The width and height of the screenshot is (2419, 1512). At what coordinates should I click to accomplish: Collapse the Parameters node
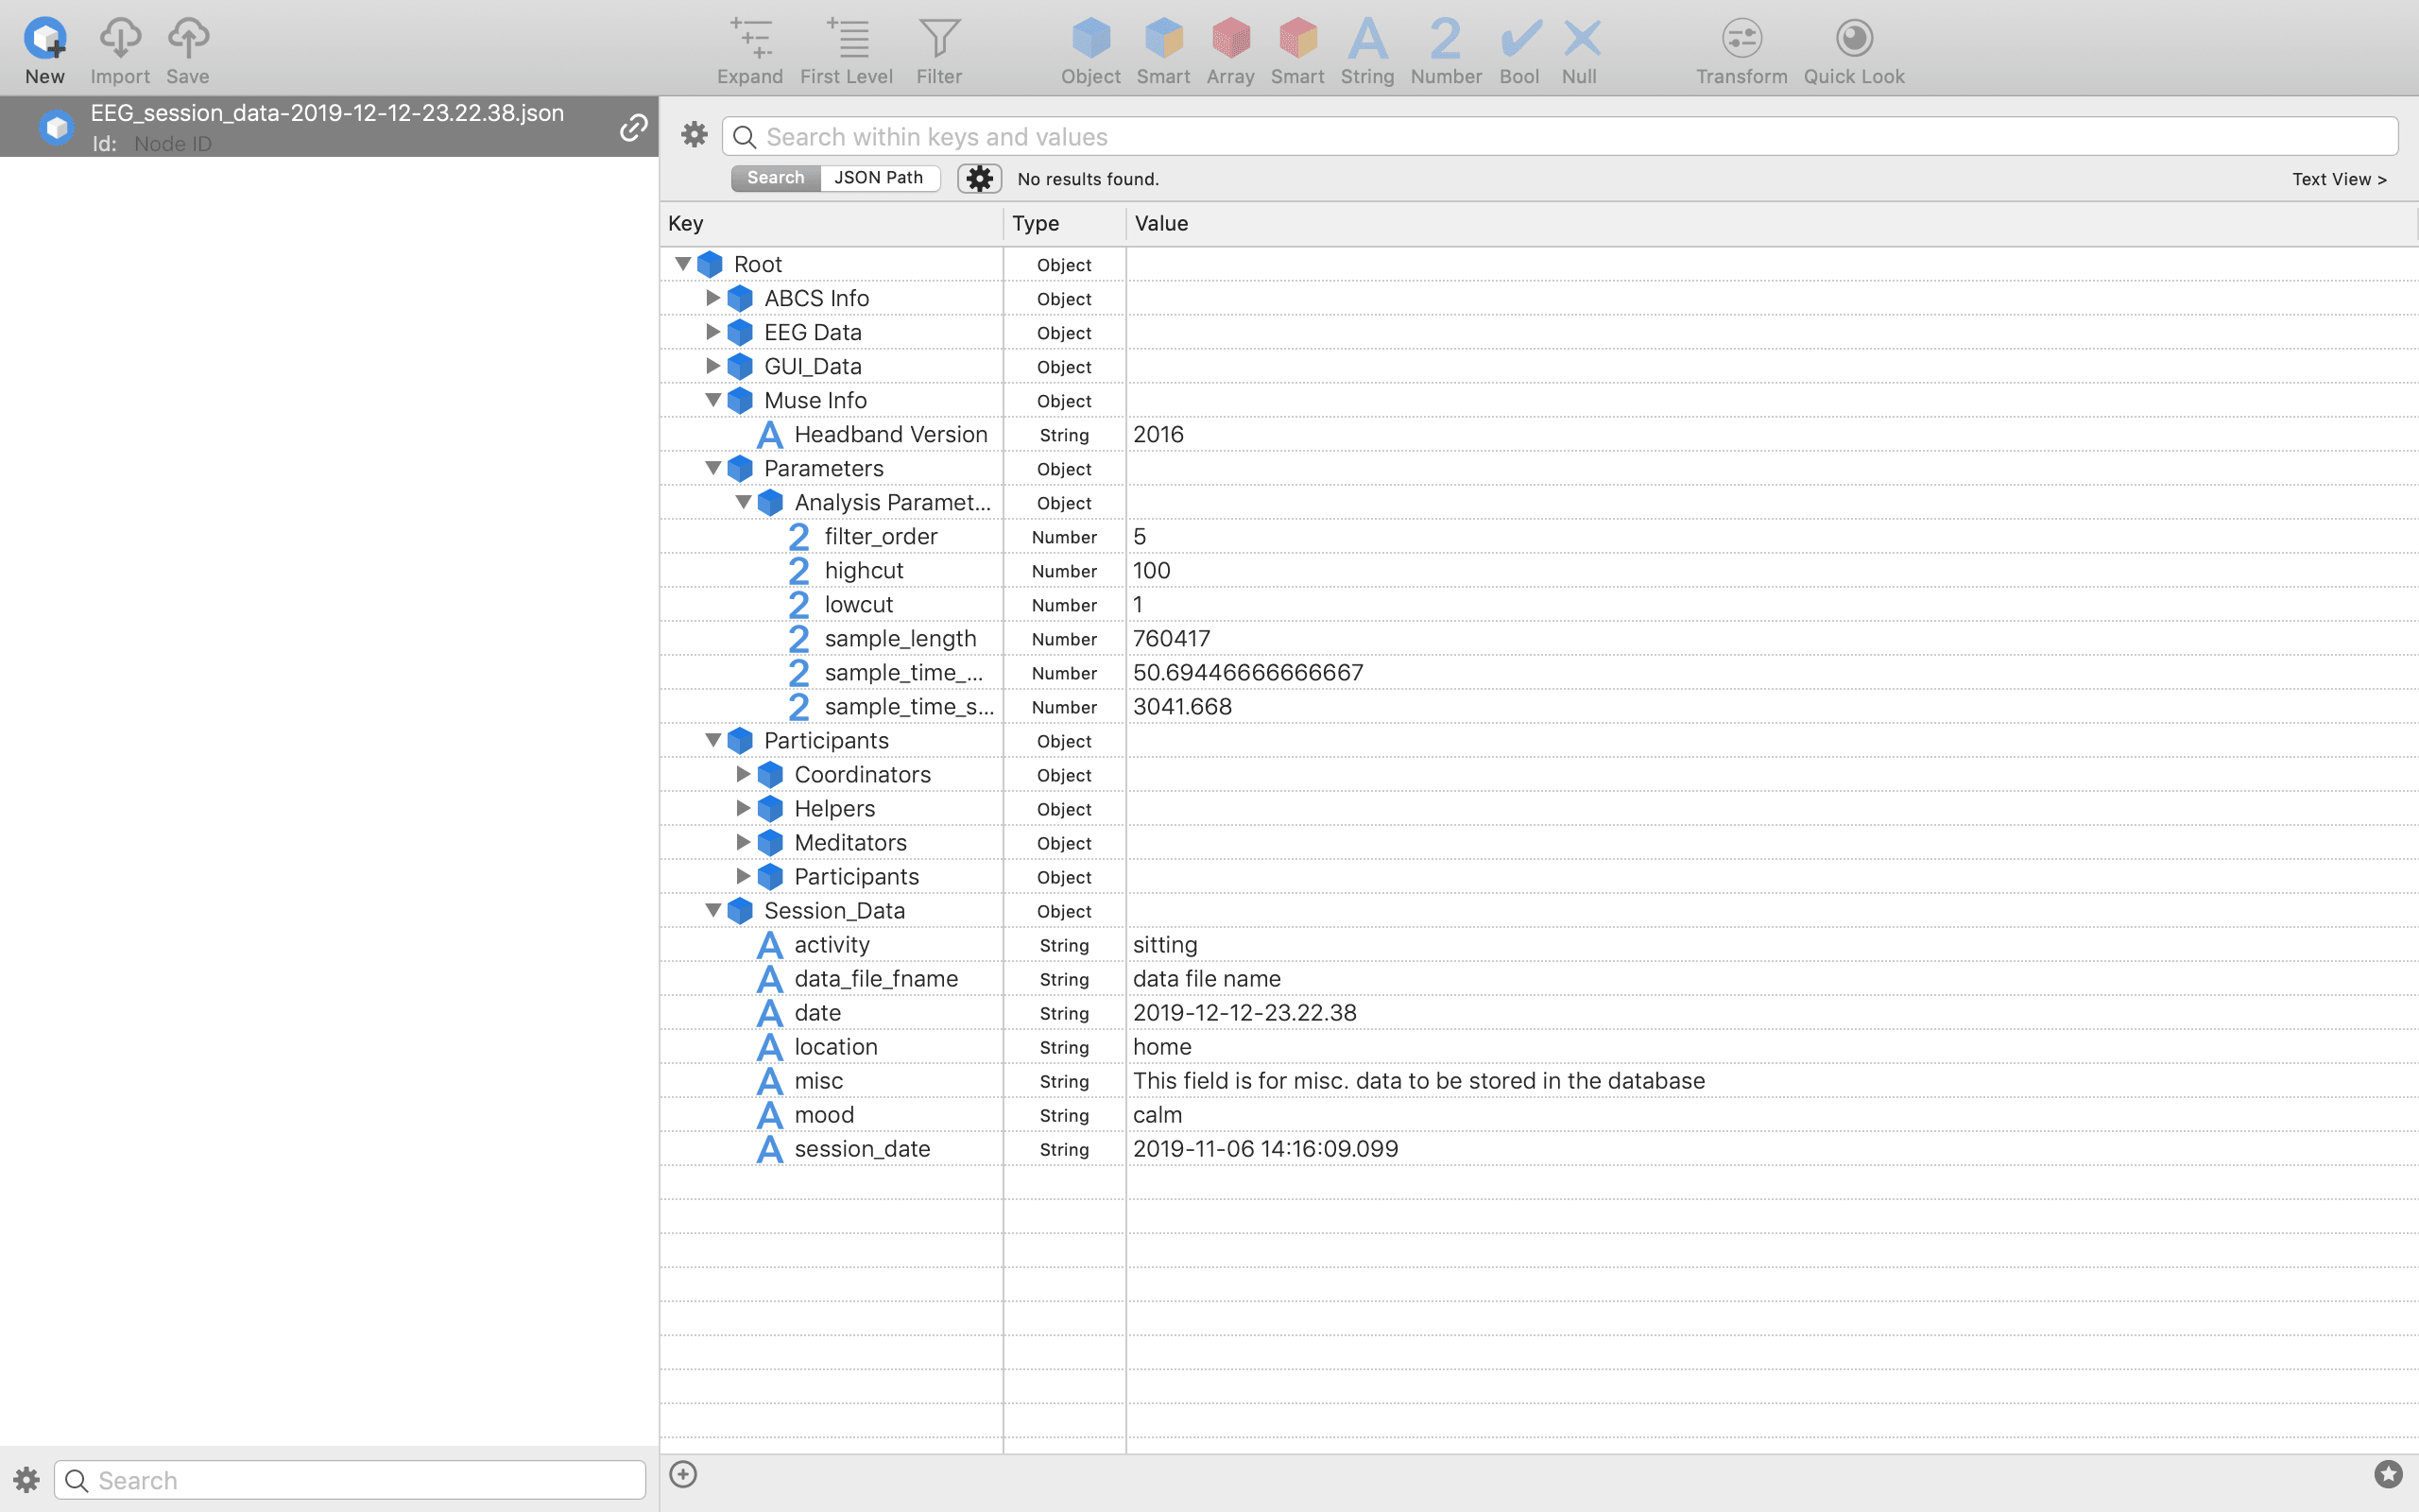(712, 468)
